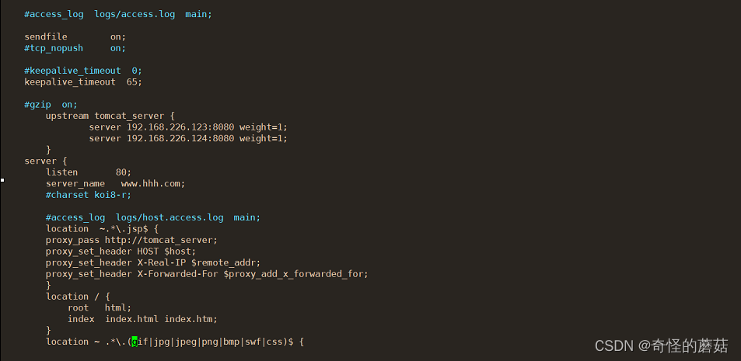Click the sendfile on directive

pyautogui.click(x=75, y=36)
